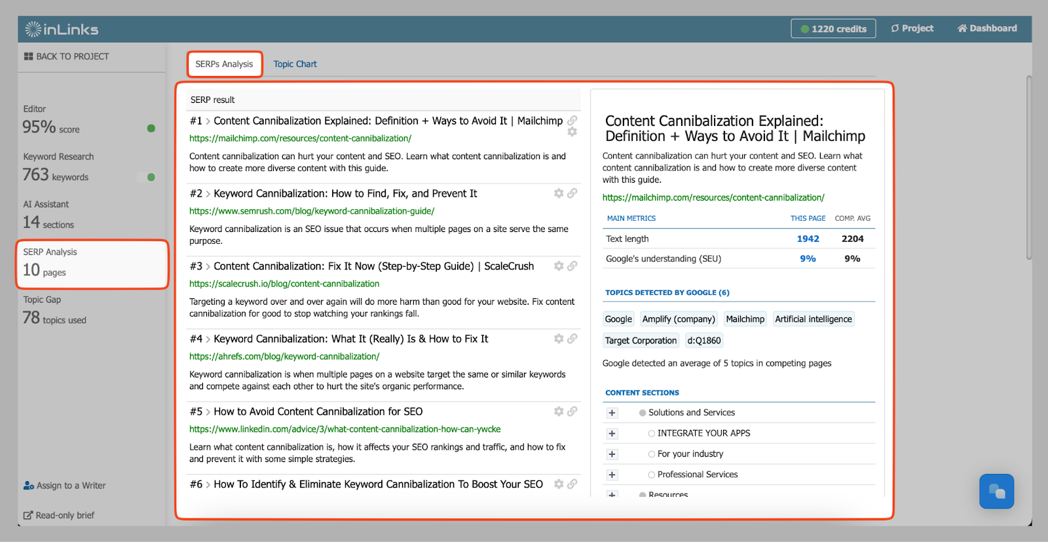
Task: Expand SERP result #3 chevron
Action: click(x=208, y=267)
